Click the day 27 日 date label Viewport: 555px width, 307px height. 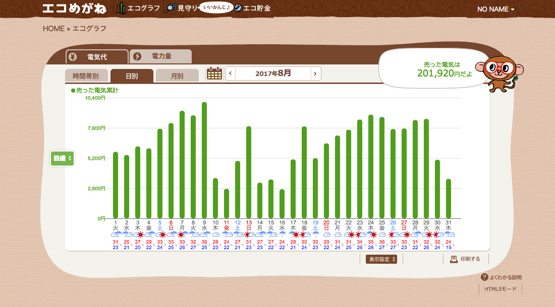point(404,225)
